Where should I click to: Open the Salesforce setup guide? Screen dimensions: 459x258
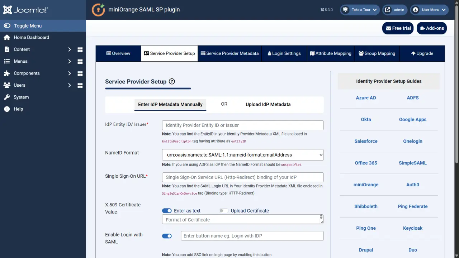click(x=366, y=141)
